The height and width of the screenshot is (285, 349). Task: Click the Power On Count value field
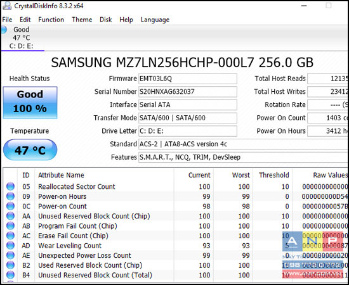click(x=327, y=118)
